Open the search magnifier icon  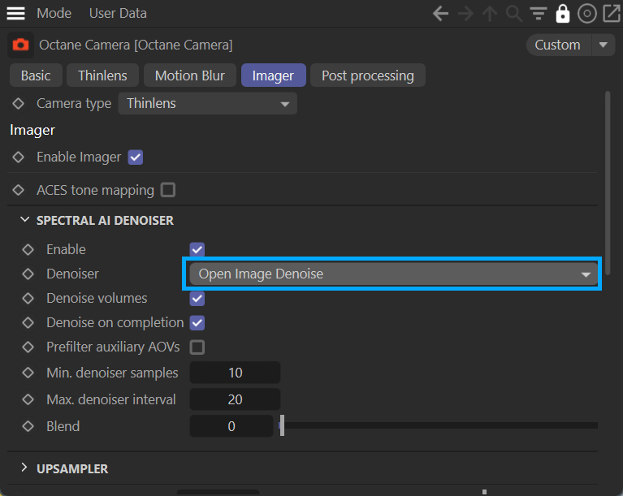coord(513,14)
